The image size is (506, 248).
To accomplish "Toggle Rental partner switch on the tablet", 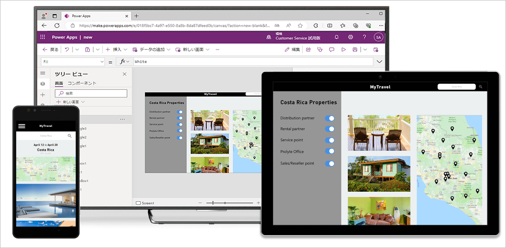I will pyautogui.click(x=330, y=129).
